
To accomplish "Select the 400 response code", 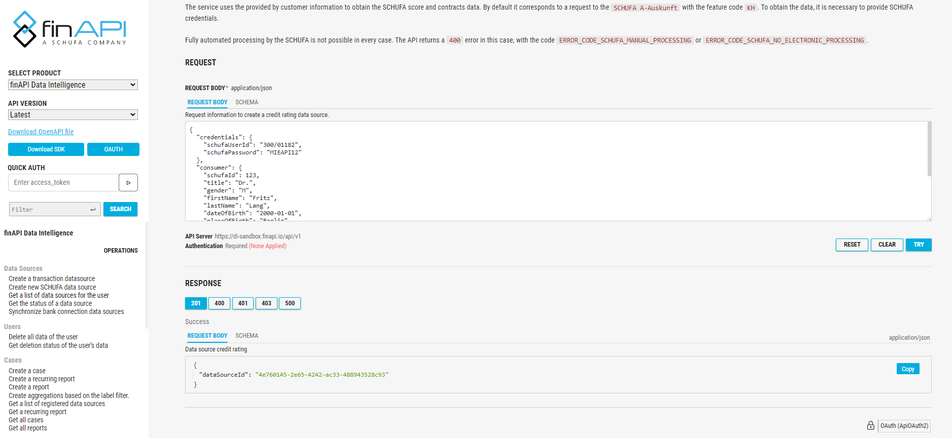I will coord(219,303).
